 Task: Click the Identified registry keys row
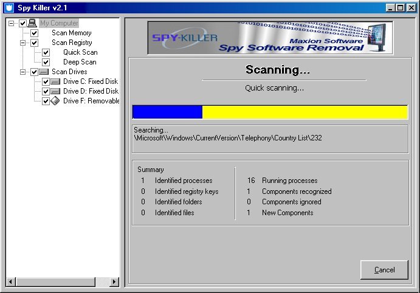tap(180, 191)
